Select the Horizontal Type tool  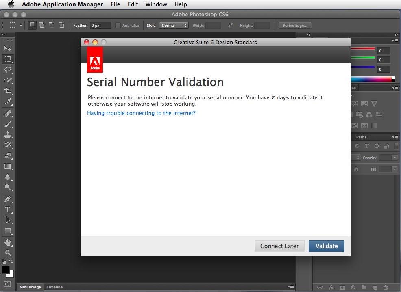click(7, 209)
